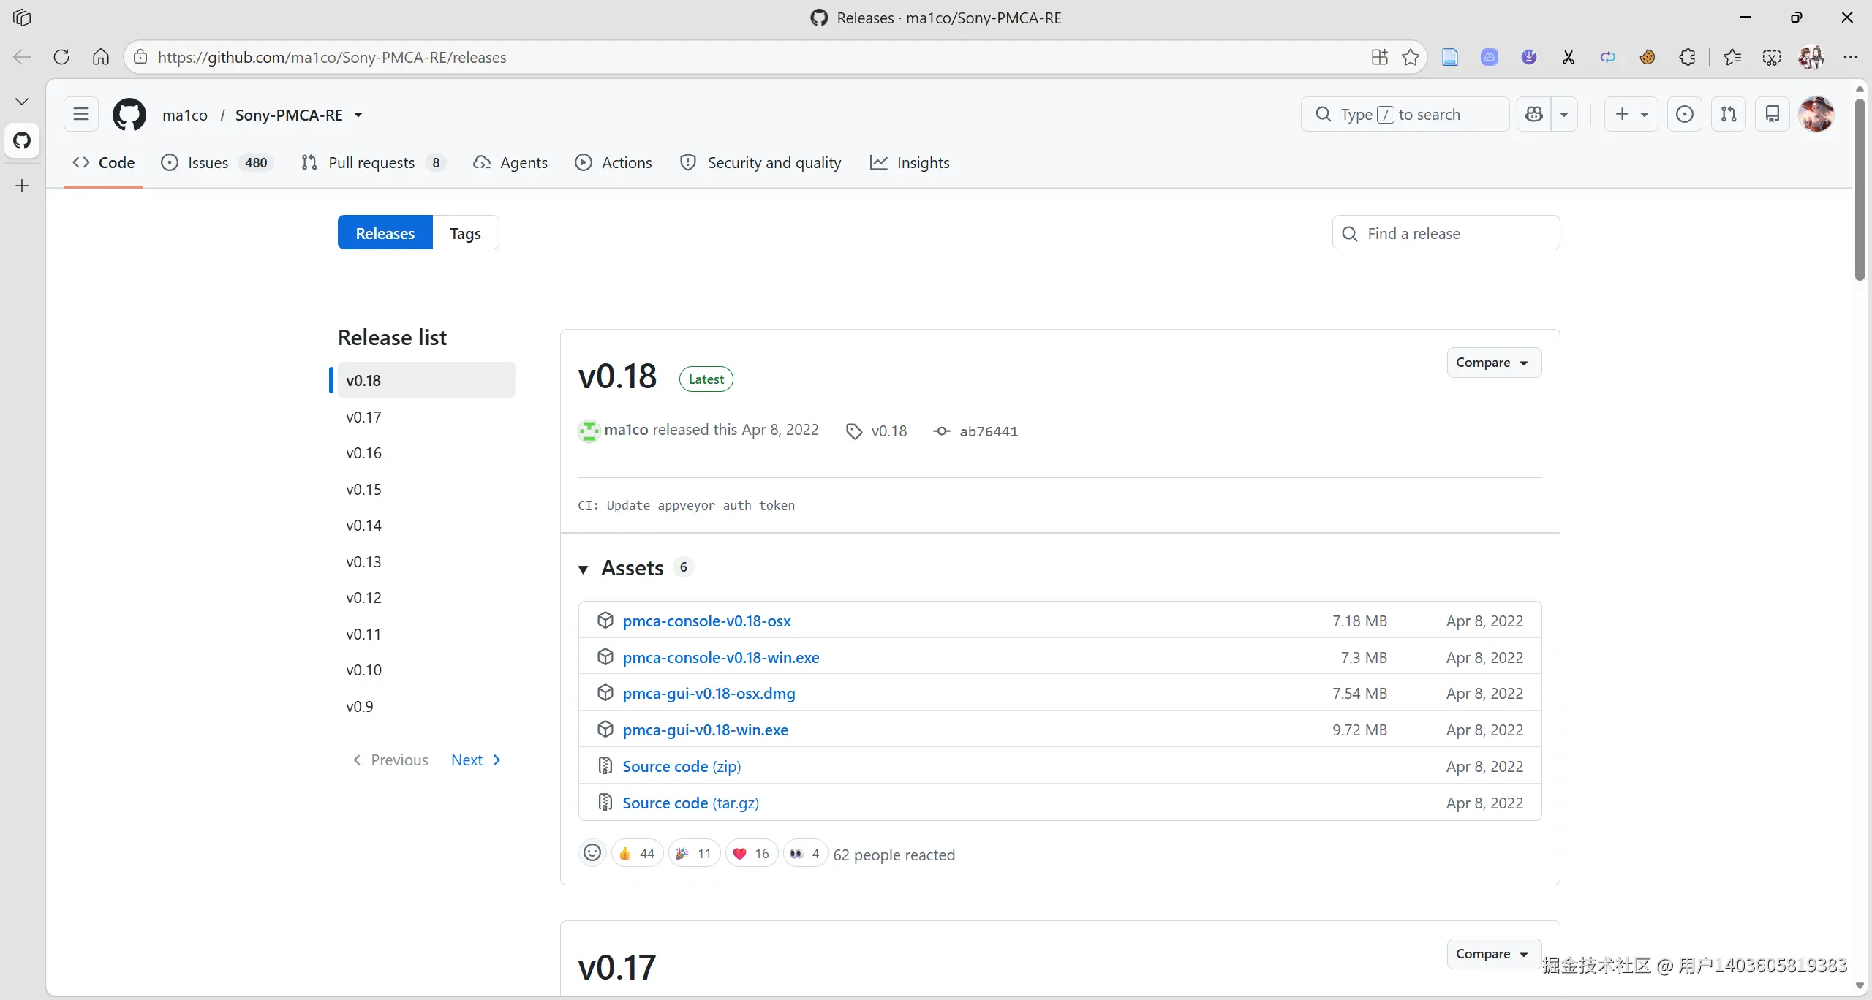
Task: Click the Type / to search field
Action: click(1405, 115)
